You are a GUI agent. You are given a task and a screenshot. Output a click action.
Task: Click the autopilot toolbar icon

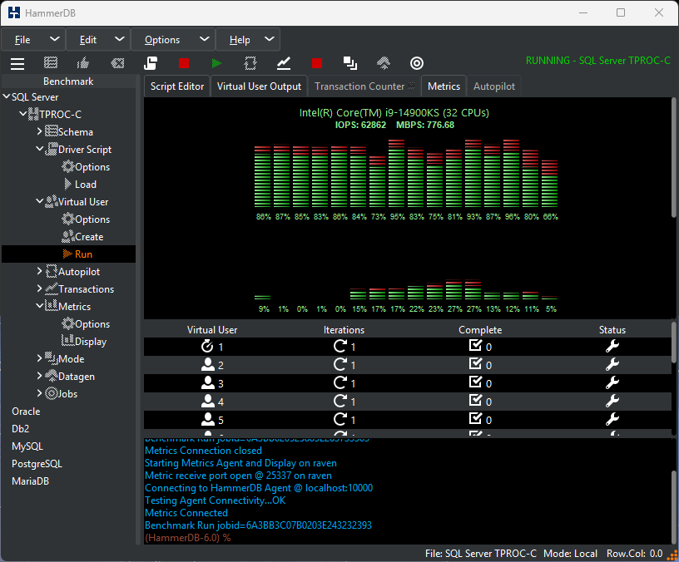click(x=250, y=63)
